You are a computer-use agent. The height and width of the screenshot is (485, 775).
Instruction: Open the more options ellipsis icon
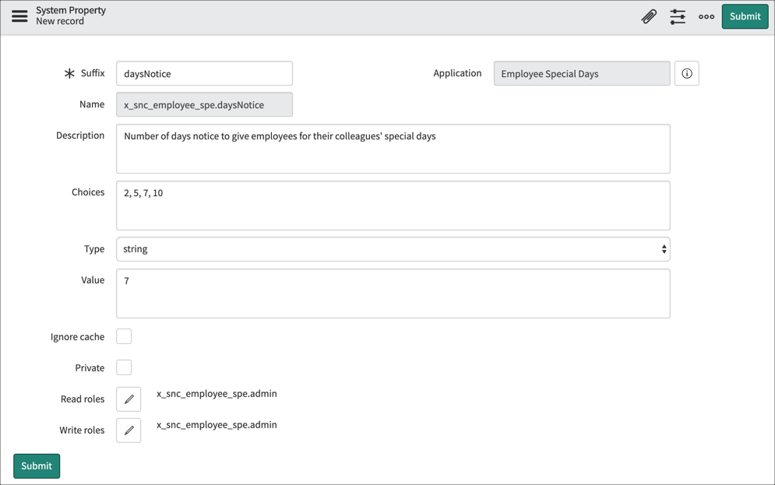pos(706,16)
